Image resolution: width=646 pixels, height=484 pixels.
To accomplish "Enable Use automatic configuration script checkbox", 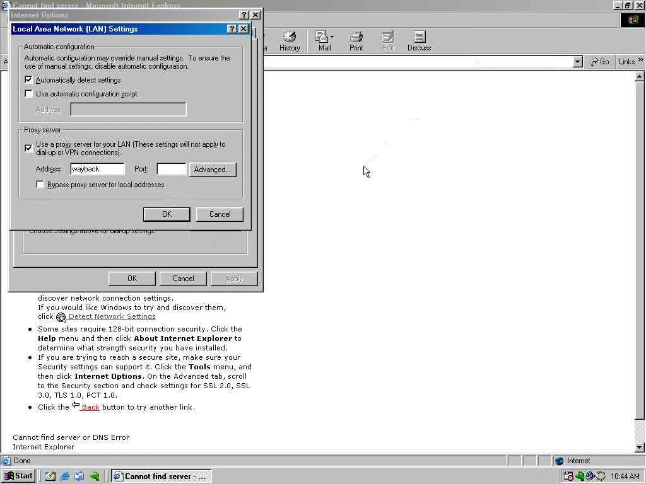I will 28,93.
